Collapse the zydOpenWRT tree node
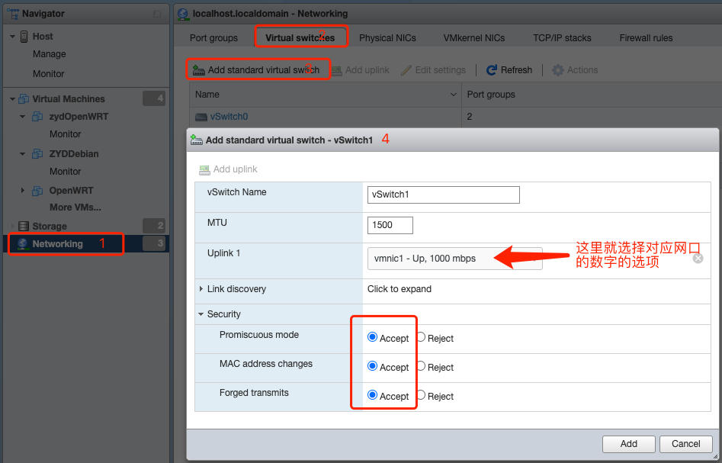The image size is (722, 463). click(22, 117)
